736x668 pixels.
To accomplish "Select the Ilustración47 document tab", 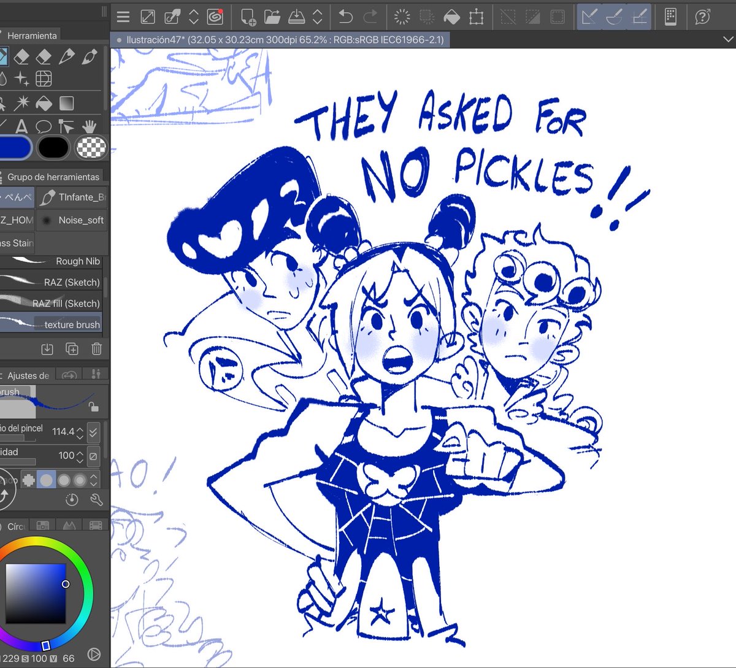I will tap(280, 40).
